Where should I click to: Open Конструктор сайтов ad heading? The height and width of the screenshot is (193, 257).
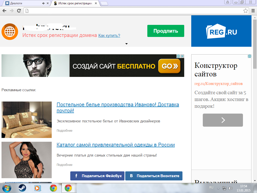tap(216, 70)
